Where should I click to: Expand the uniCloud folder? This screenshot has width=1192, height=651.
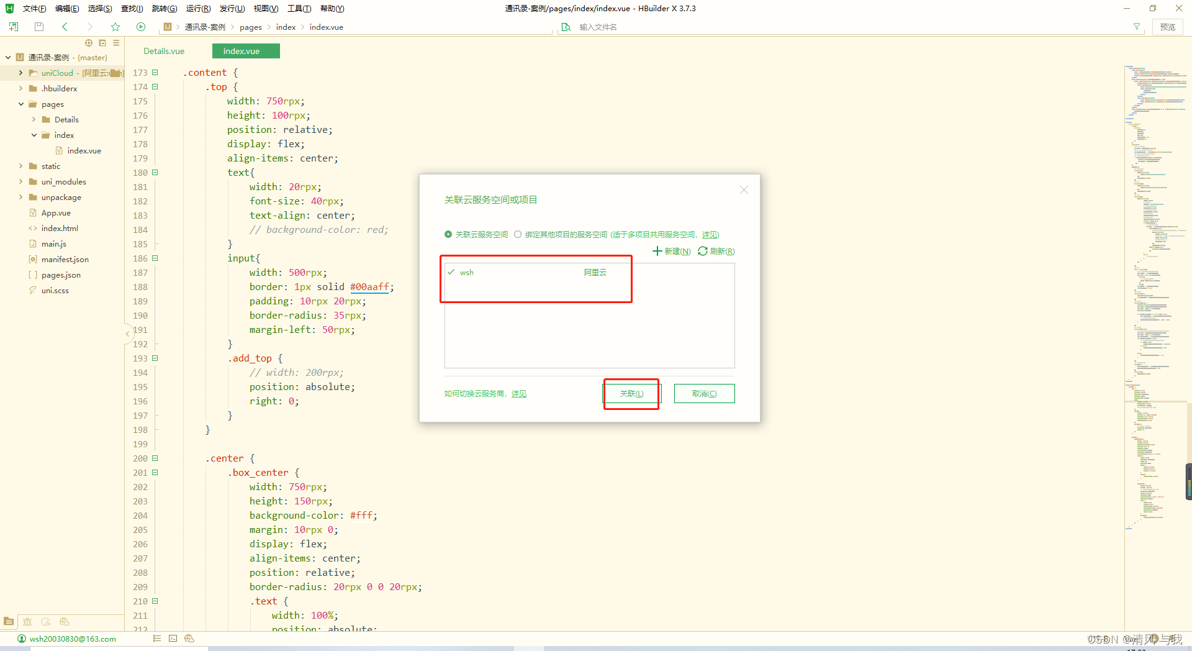tap(20, 73)
